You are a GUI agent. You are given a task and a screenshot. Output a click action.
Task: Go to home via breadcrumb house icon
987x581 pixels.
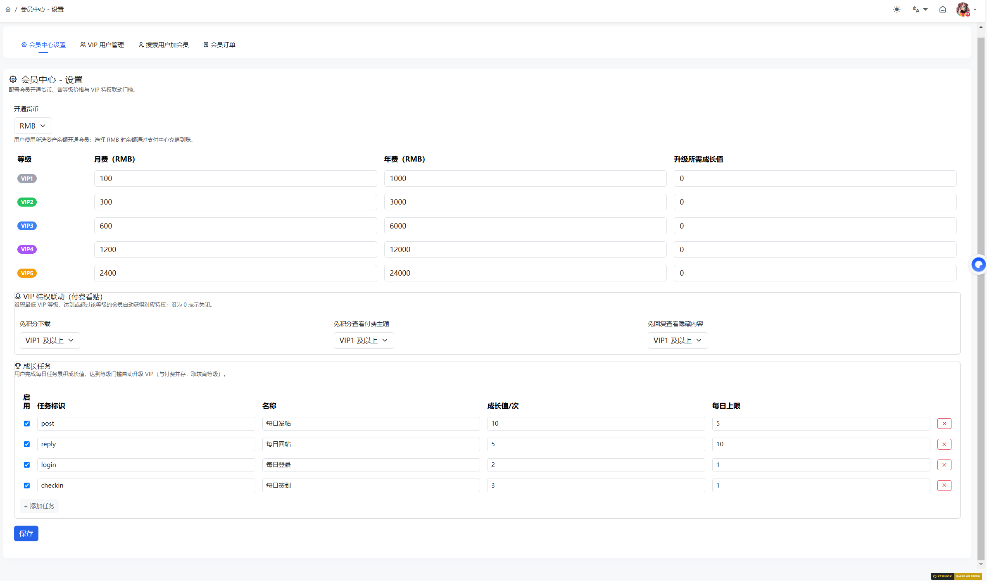pos(8,9)
